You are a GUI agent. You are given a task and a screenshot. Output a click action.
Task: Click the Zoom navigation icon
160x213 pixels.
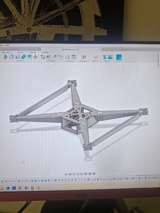pos(78,174)
